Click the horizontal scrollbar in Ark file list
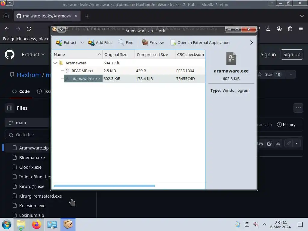Screen dimensions: 308x231 coord(104,186)
